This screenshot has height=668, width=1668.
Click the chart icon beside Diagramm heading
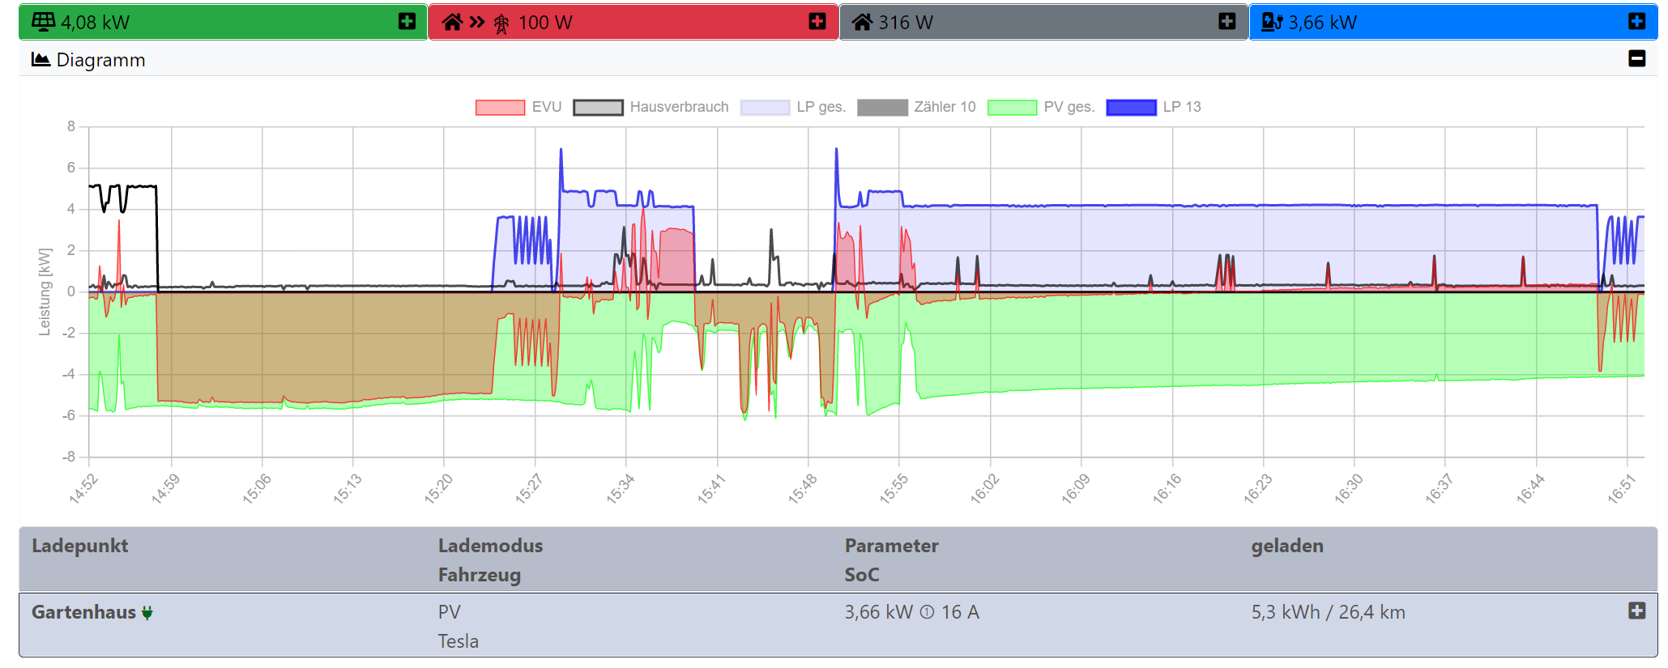tap(41, 60)
